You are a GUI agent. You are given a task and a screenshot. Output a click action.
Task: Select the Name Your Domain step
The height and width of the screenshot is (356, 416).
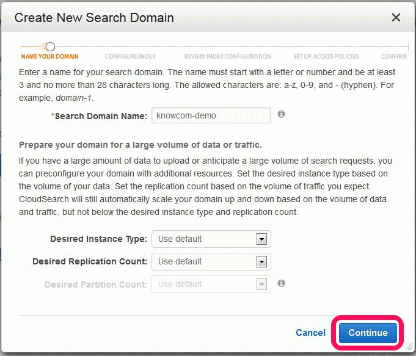point(50,57)
